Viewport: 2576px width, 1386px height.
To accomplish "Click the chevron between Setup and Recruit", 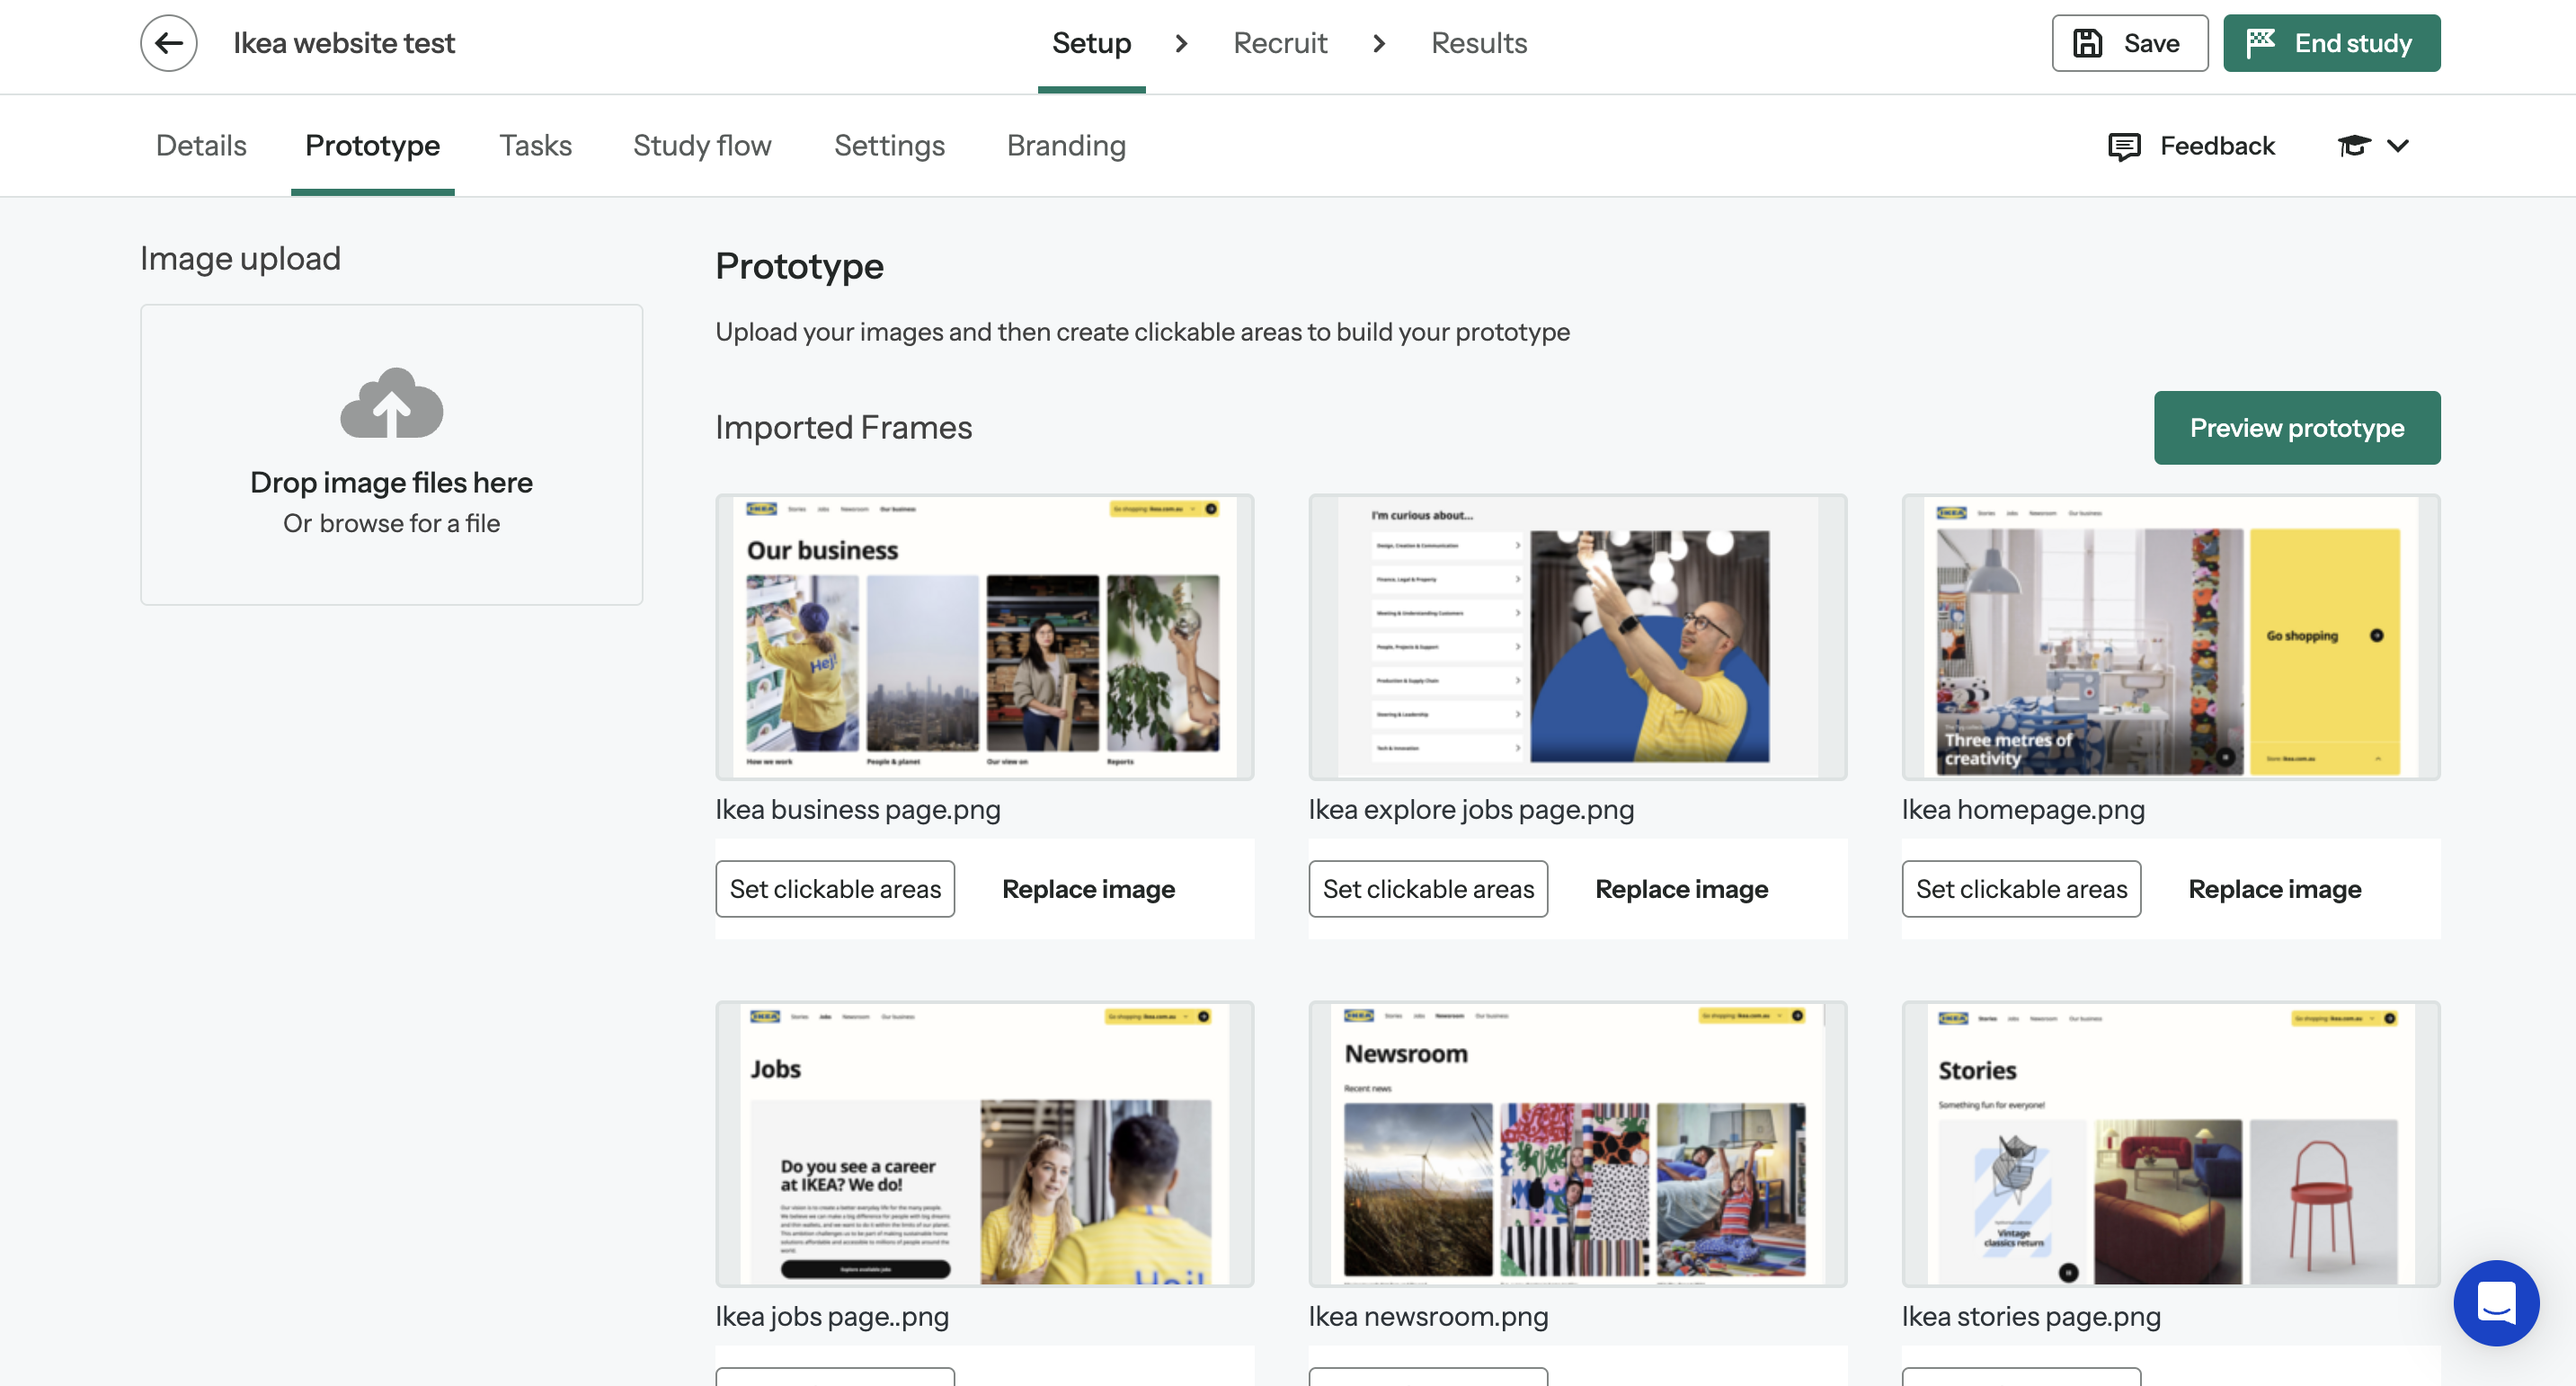I will click(1181, 43).
